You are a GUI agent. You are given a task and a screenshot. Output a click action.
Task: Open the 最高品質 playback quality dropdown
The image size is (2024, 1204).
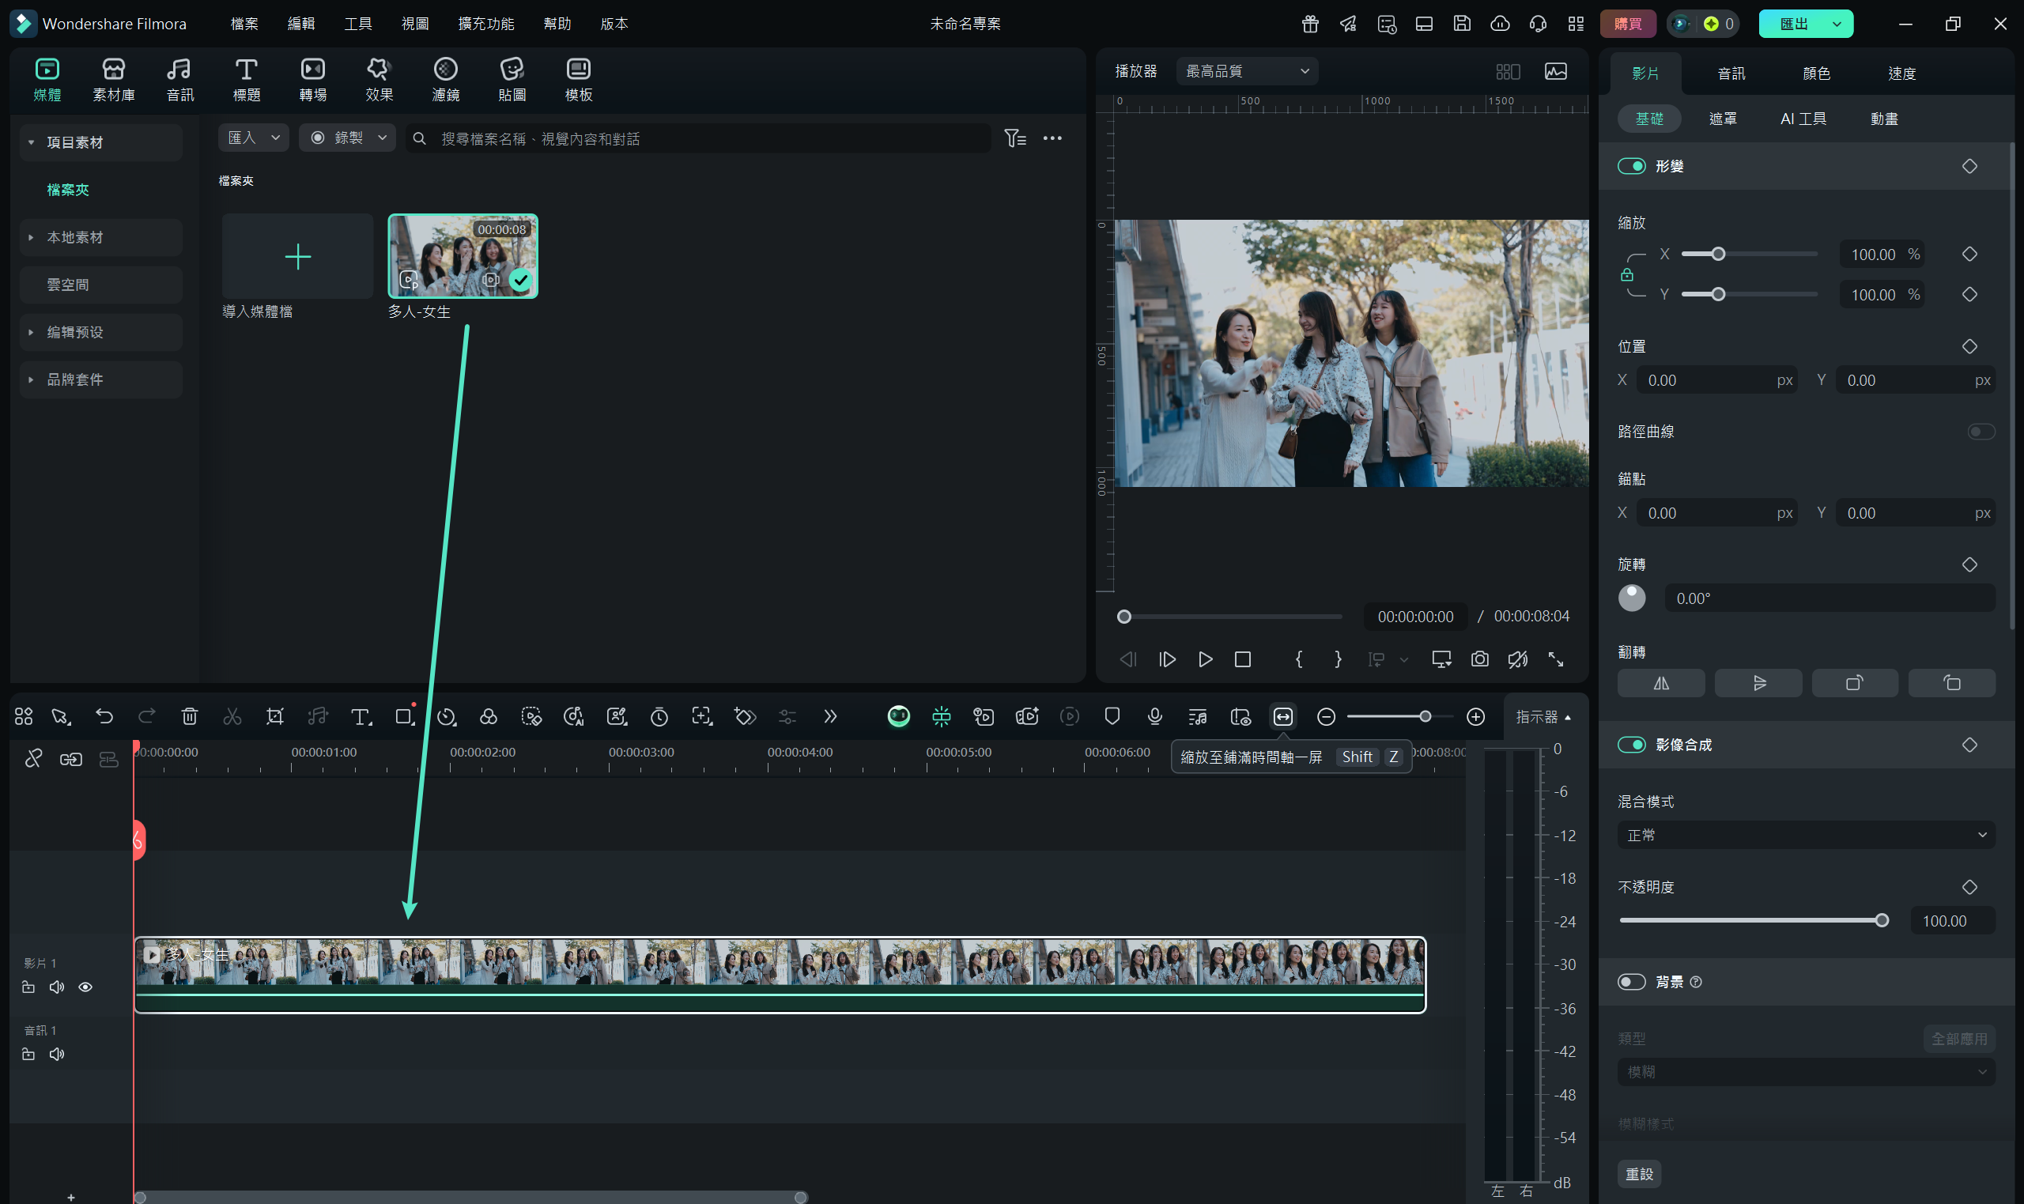1247,71
